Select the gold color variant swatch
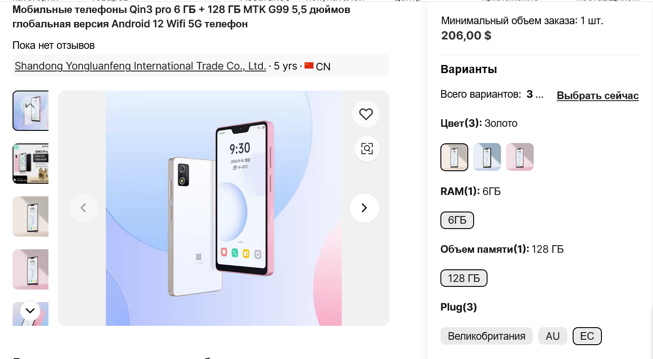Viewport: 653px width, 359px height. pyautogui.click(x=454, y=157)
